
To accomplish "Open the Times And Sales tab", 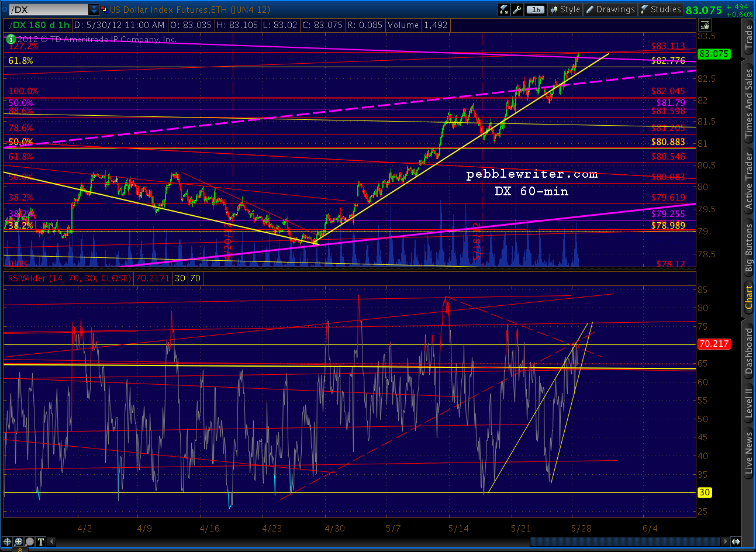I will pos(749,104).
